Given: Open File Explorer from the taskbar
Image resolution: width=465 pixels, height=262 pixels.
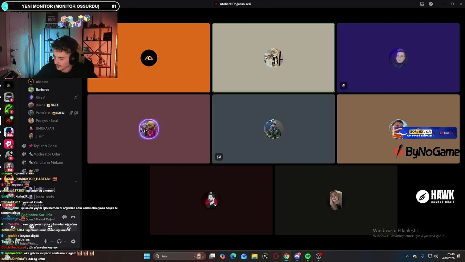Looking at the screenshot, I should coord(254,256).
